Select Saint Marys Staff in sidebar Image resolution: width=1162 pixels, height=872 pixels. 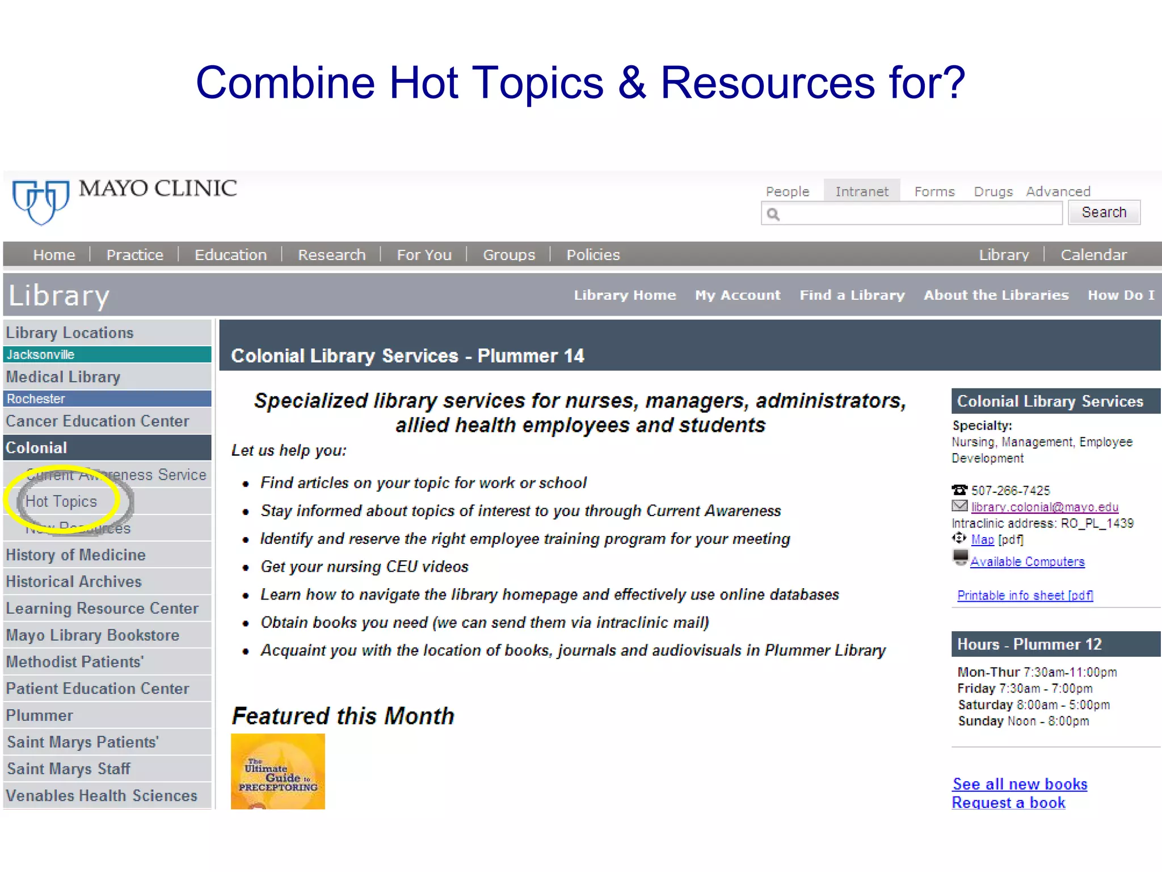[x=107, y=769]
